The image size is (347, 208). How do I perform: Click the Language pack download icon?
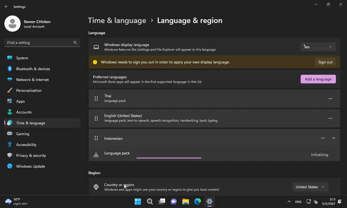click(96, 155)
